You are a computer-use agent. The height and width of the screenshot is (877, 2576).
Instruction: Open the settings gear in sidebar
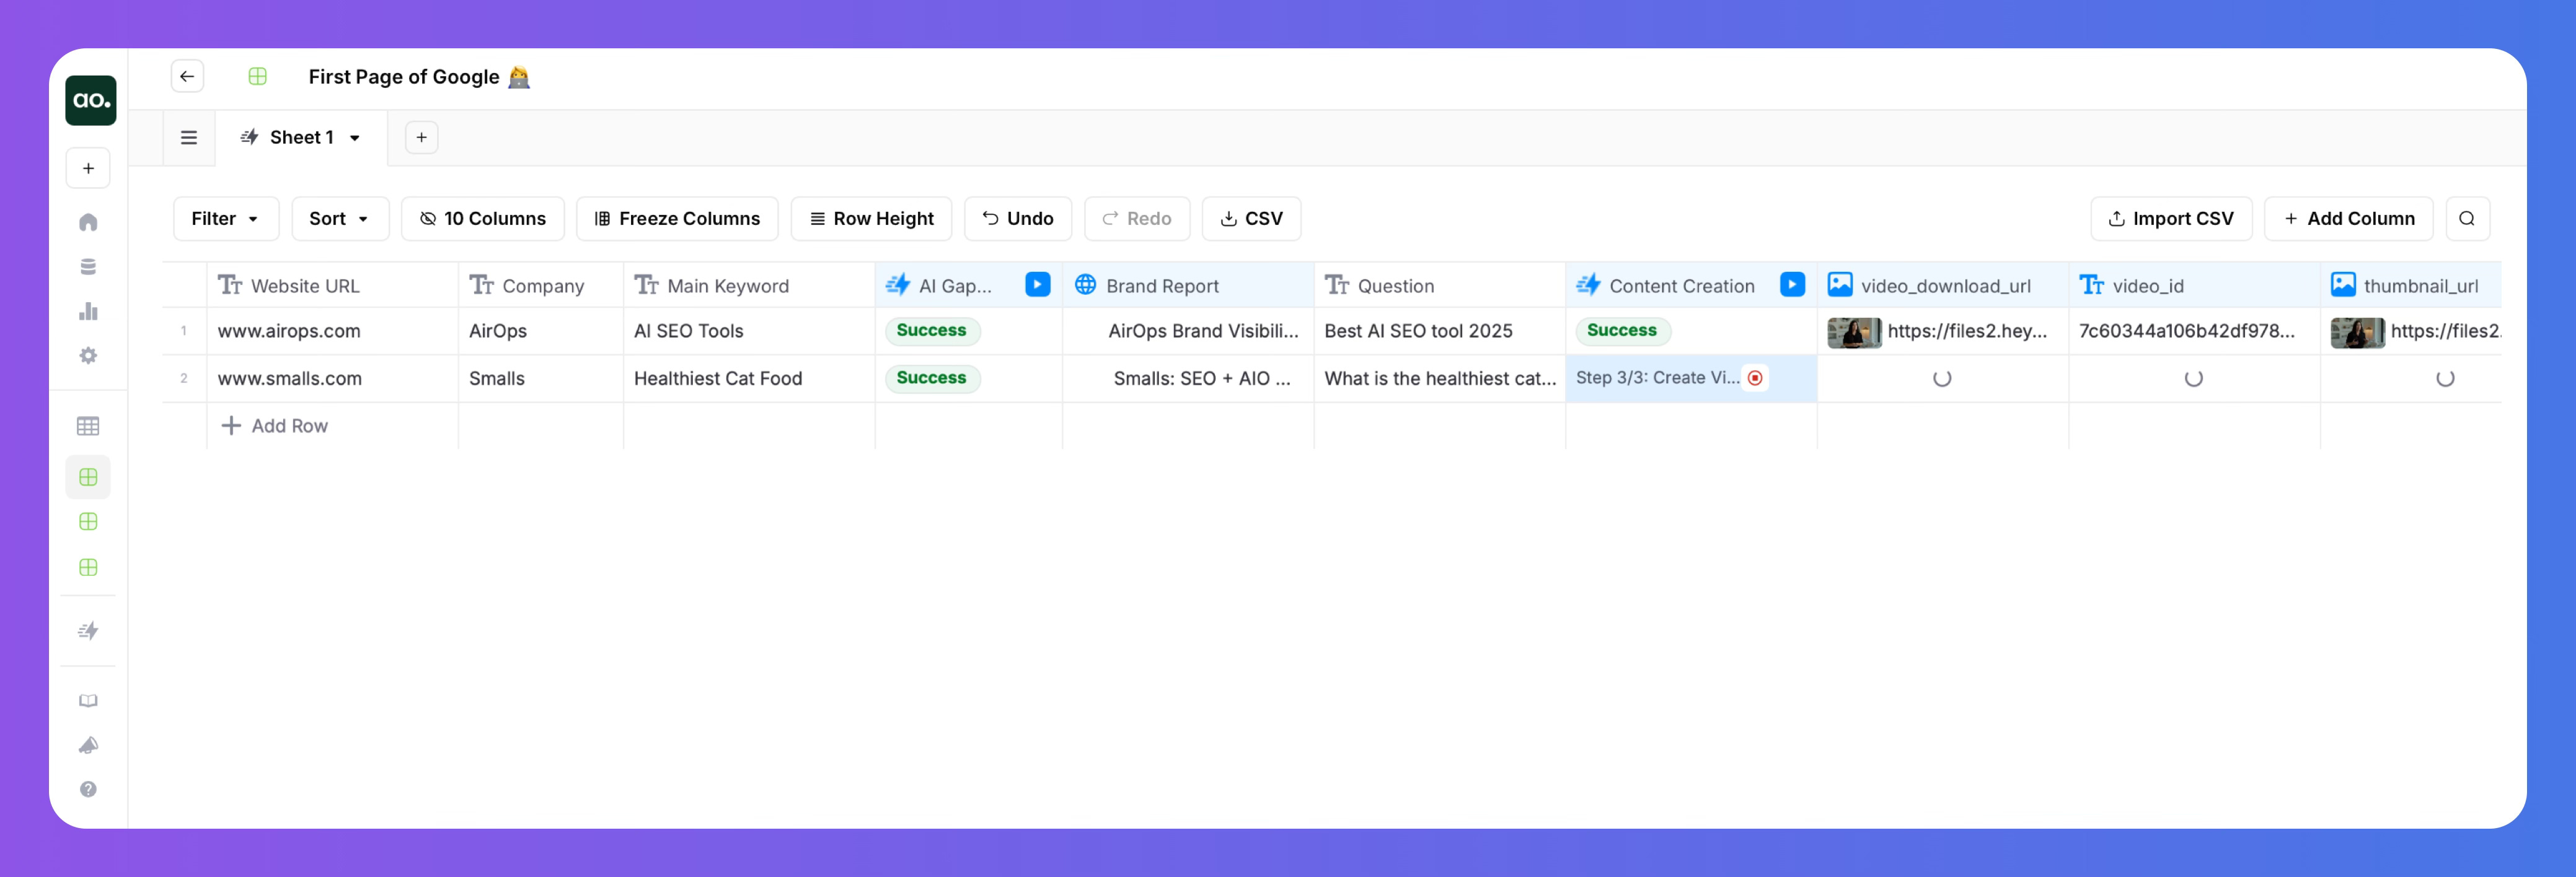click(88, 356)
